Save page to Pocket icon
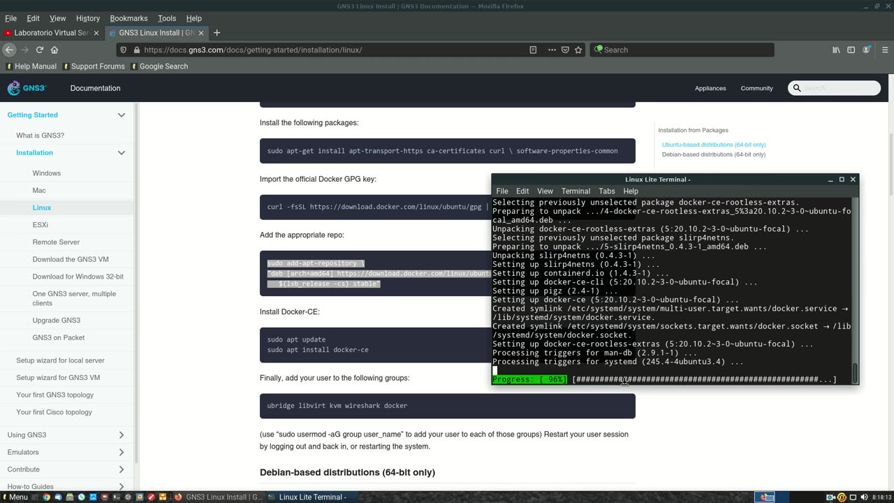 pos(565,50)
